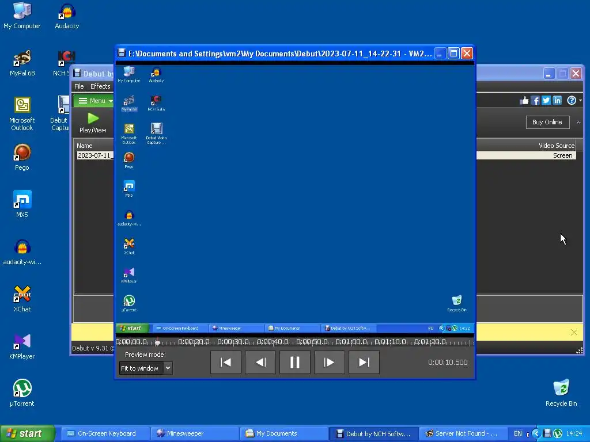This screenshot has width=590, height=442.
Task: Launch Pego desktop shortcut
Action: tap(22, 157)
